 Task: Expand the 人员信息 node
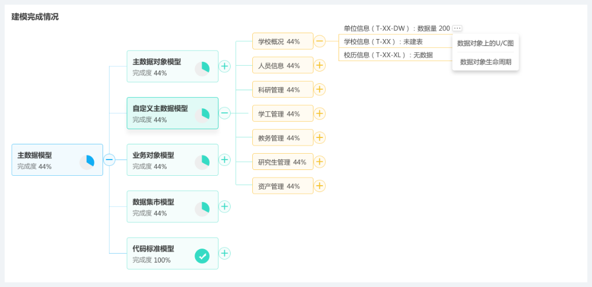click(320, 65)
